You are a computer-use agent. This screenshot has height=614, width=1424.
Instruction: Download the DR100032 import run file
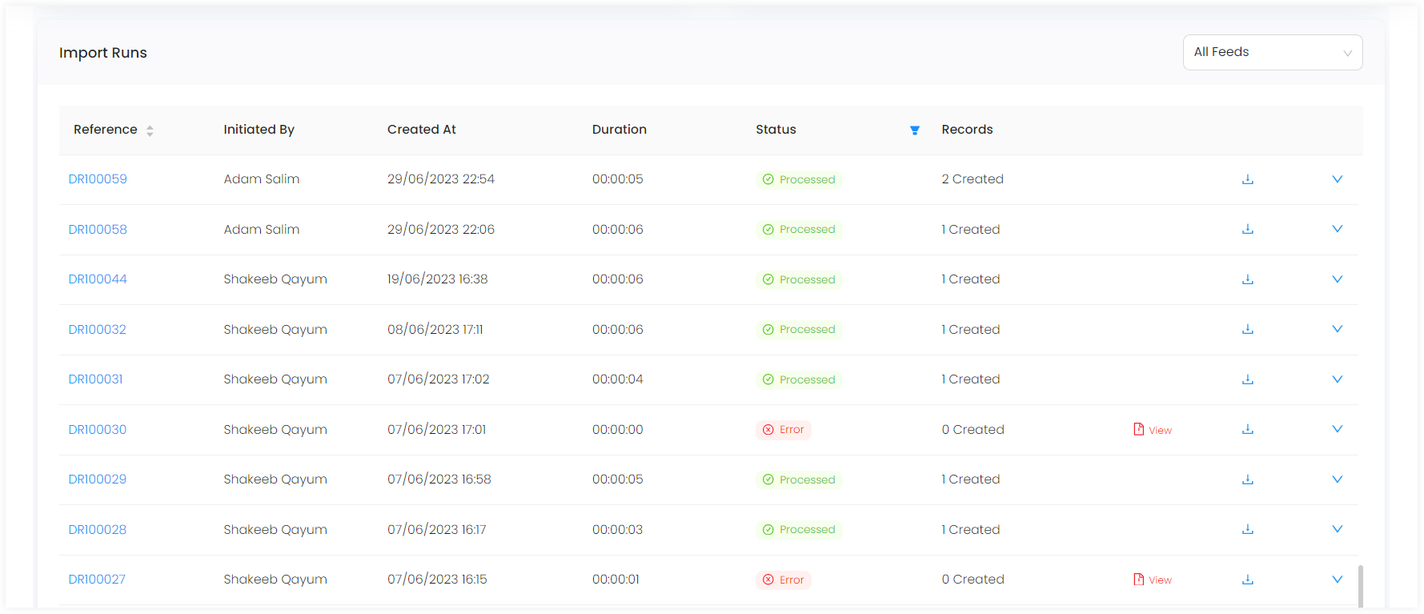tap(1247, 329)
